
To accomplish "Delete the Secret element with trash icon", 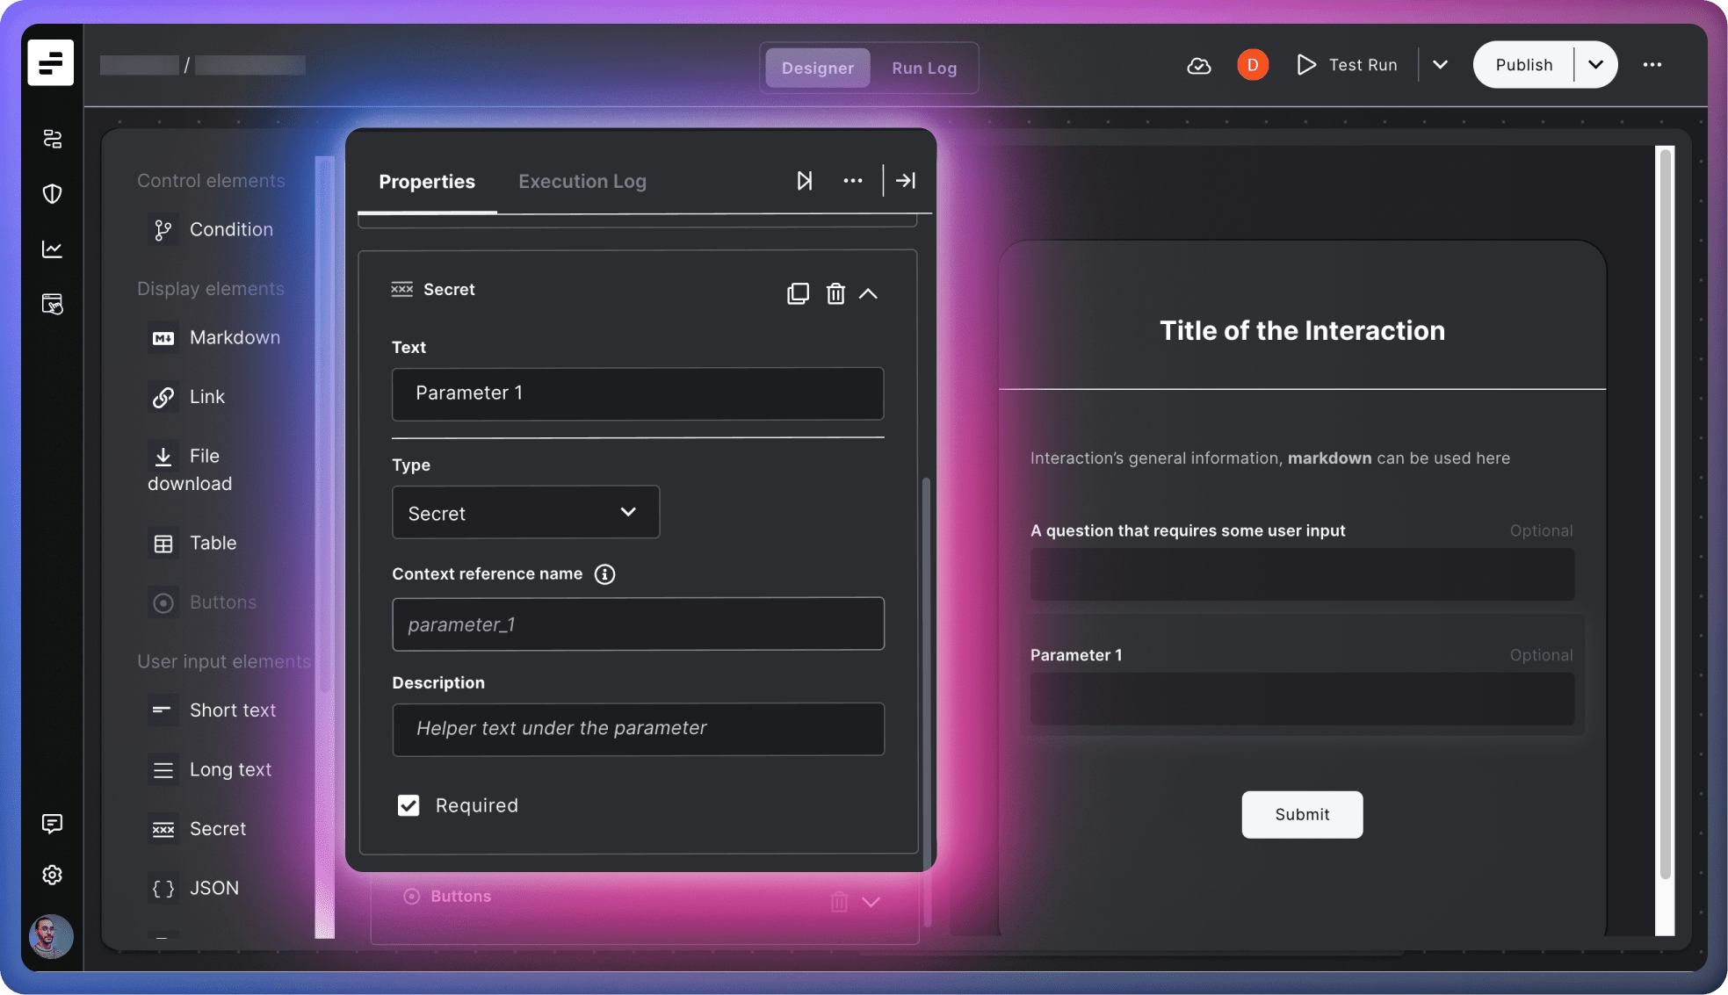I will 835,293.
